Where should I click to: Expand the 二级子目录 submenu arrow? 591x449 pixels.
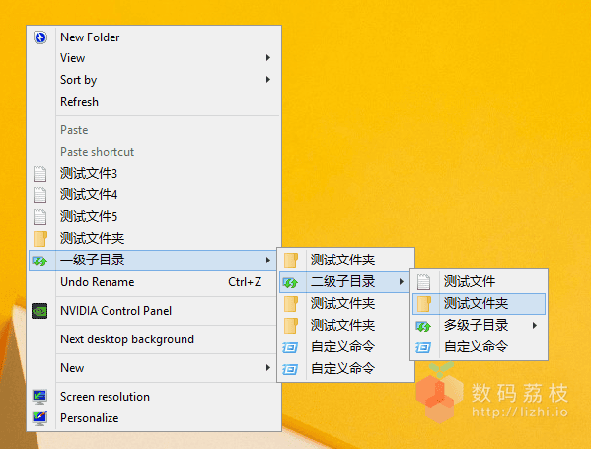click(x=402, y=281)
